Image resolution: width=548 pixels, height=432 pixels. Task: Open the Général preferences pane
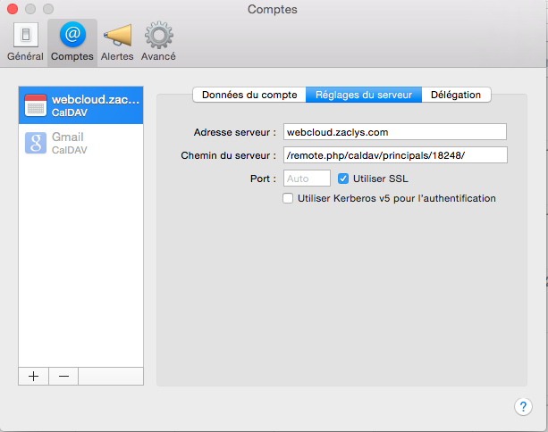[x=25, y=41]
